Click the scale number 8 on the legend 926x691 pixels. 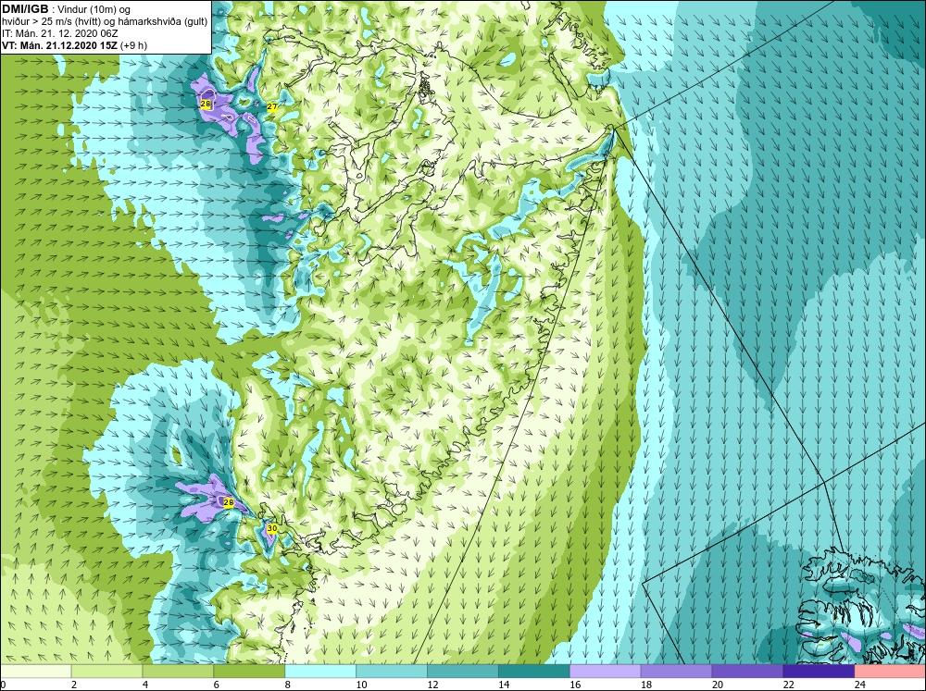coord(288,685)
